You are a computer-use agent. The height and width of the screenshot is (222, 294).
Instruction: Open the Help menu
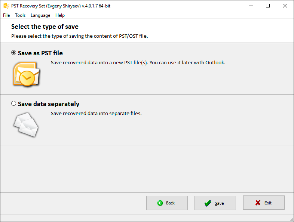60,15
